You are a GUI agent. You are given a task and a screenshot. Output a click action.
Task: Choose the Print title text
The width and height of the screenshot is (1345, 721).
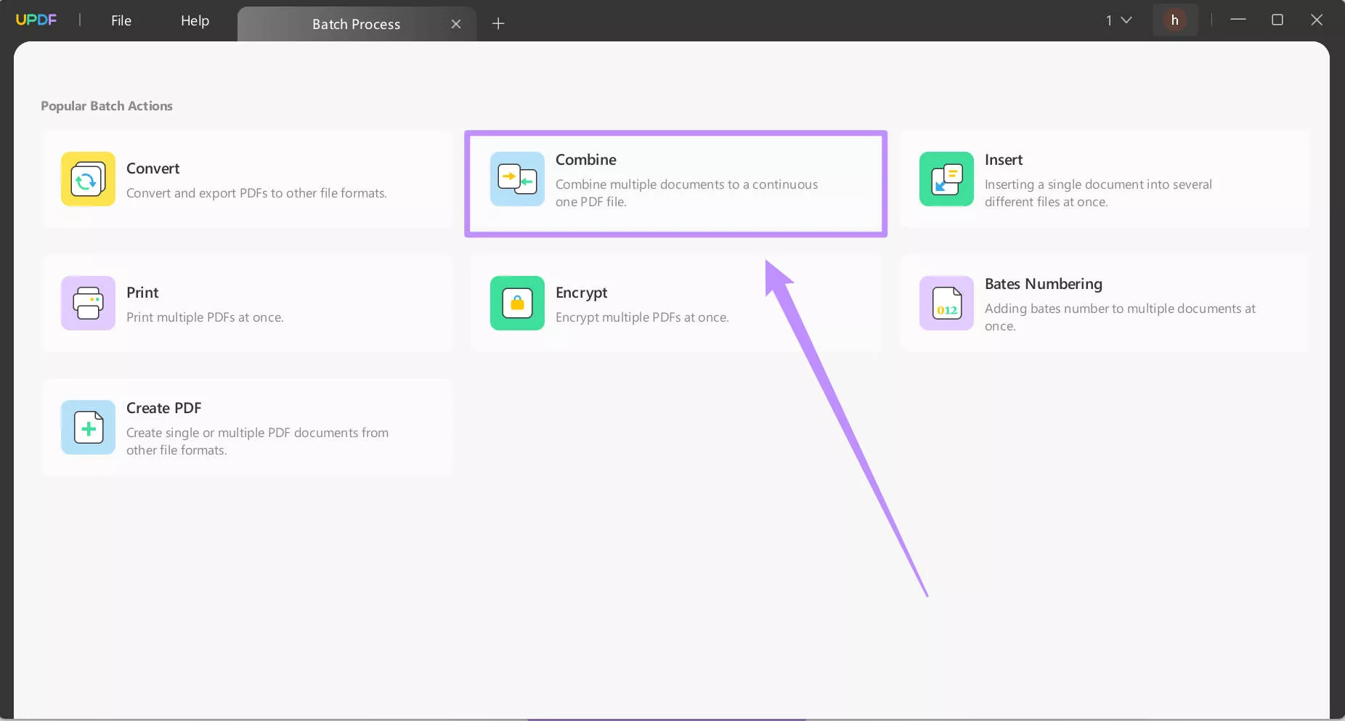click(142, 293)
